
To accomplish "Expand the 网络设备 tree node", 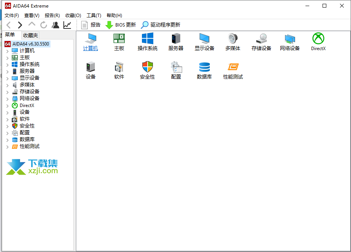I will click(x=7, y=99).
